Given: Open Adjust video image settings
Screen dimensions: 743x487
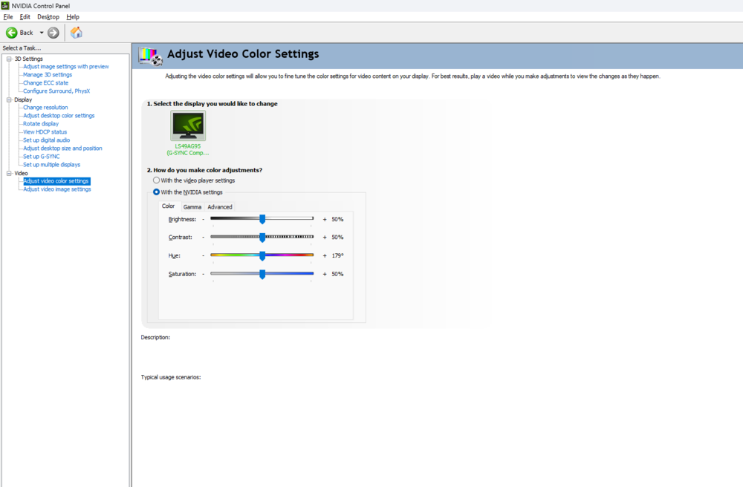Looking at the screenshot, I should 57,189.
